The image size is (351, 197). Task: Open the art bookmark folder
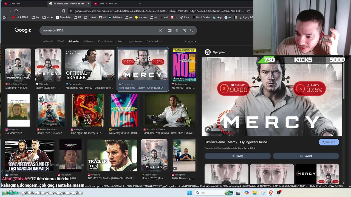click(x=154, y=17)
